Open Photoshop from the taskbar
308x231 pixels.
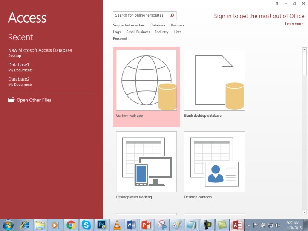[102, 225]
